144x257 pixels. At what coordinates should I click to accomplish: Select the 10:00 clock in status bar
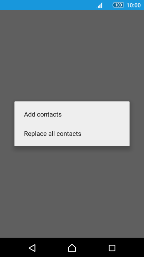coord(134,5)
